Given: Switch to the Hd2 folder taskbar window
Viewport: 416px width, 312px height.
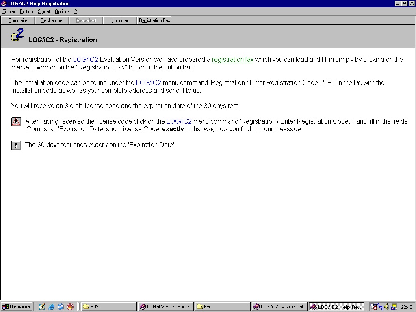Looking at the screenshot, I should [109, 307].
